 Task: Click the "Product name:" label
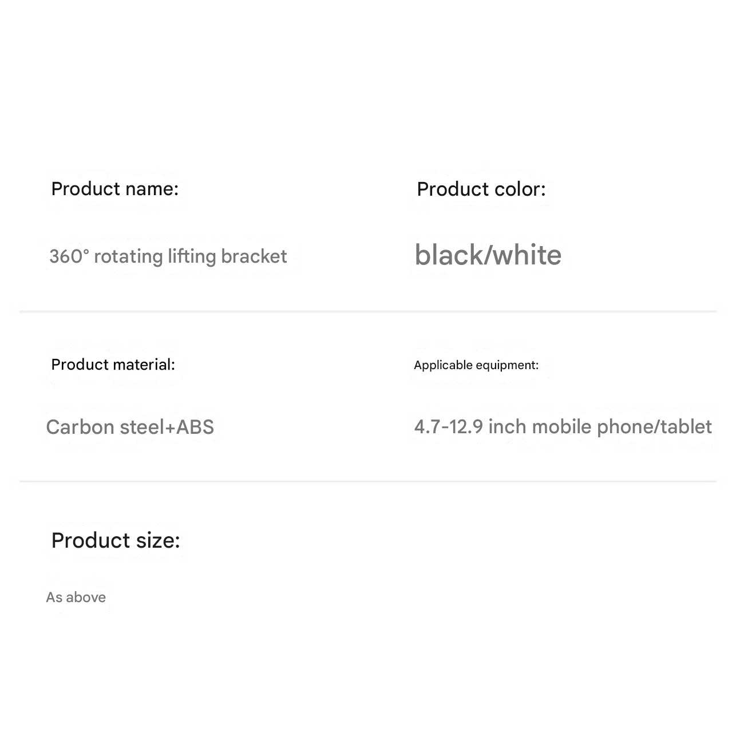coord(114,189)
